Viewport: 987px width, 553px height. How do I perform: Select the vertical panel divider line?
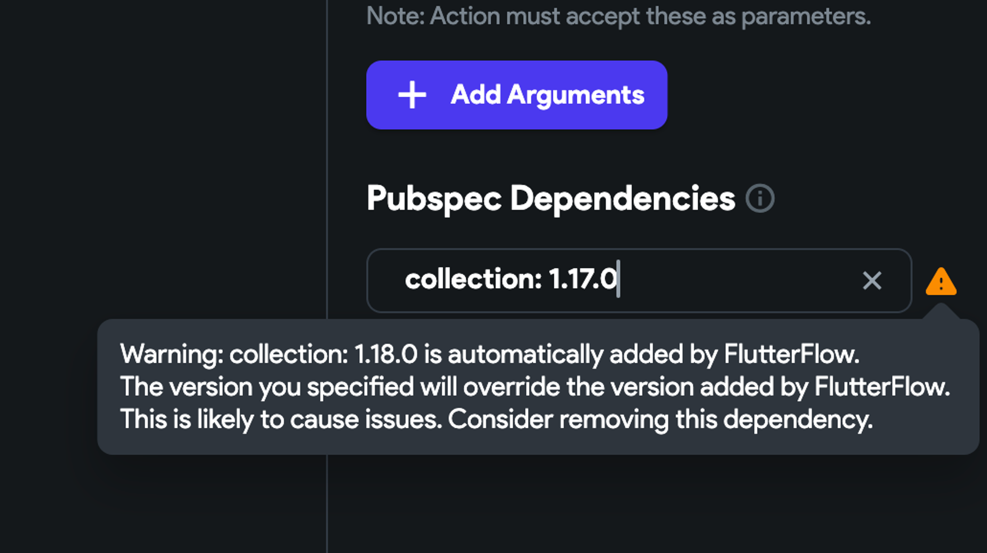(x=327, y=158)
